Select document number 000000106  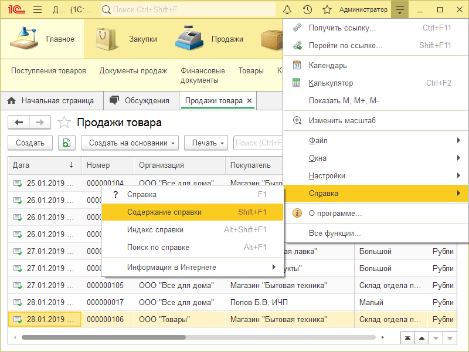[x=105, y=319]
